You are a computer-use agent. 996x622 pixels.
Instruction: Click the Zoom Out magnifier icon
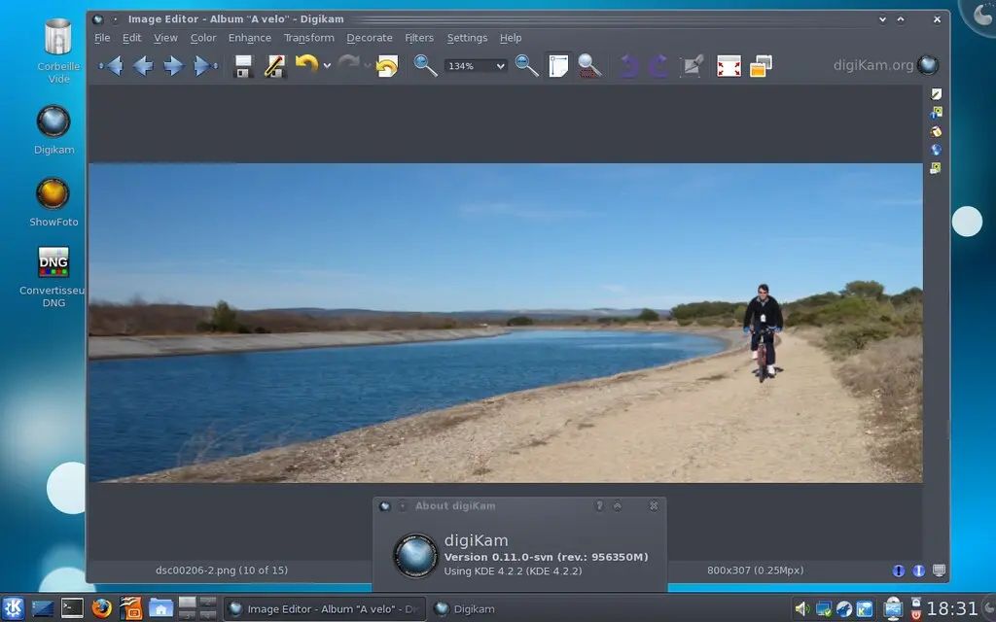(x=526, y=65)
